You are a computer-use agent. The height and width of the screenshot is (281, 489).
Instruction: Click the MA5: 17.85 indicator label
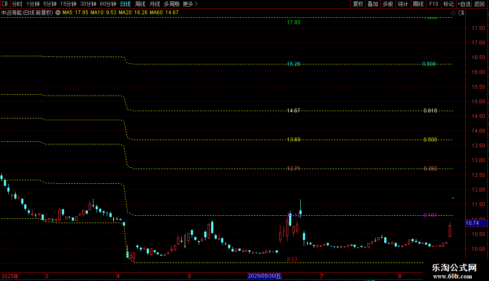coord(75,13)
